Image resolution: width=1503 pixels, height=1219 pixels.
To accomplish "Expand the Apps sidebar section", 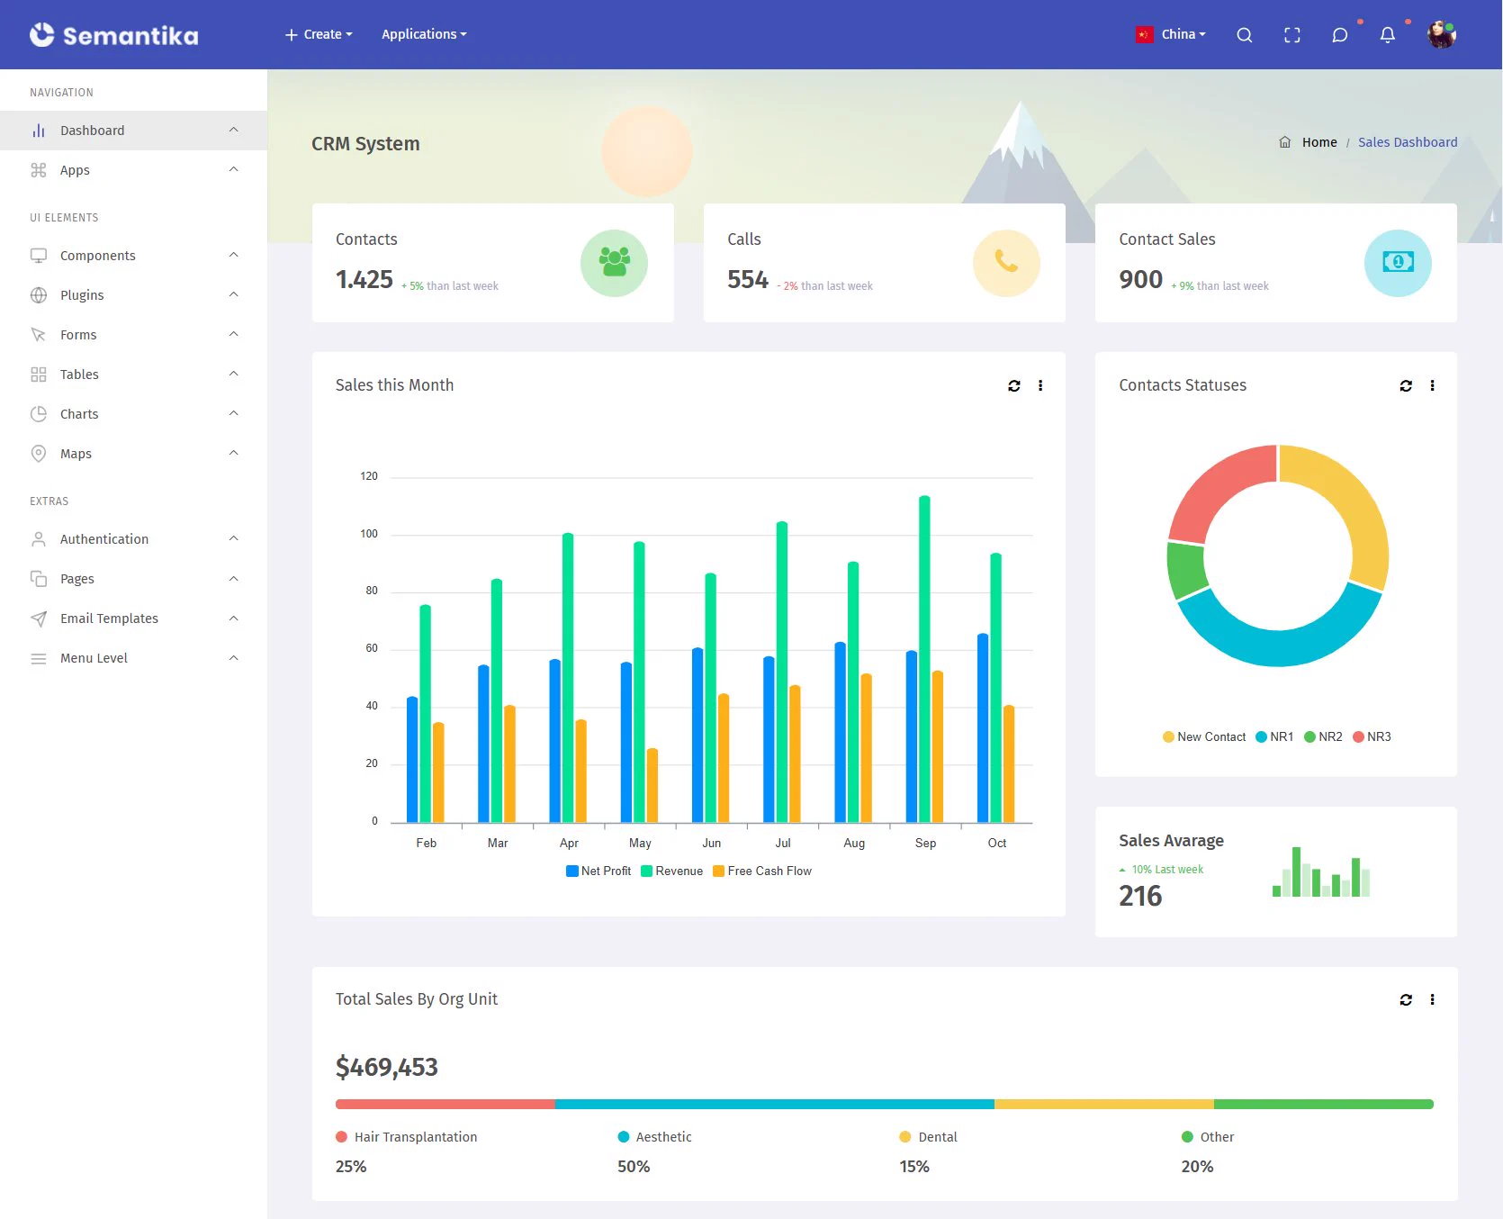I will tap(133, 170).
